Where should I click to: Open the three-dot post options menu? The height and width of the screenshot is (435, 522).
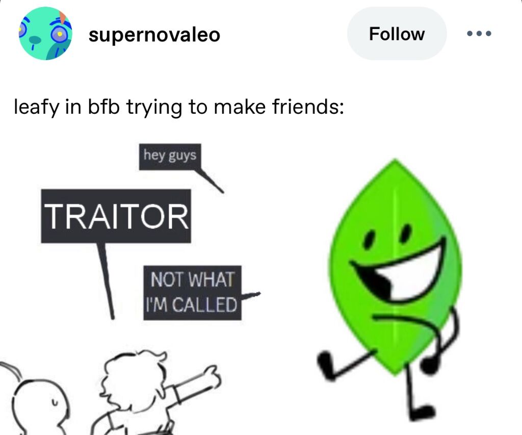[479, 33]
